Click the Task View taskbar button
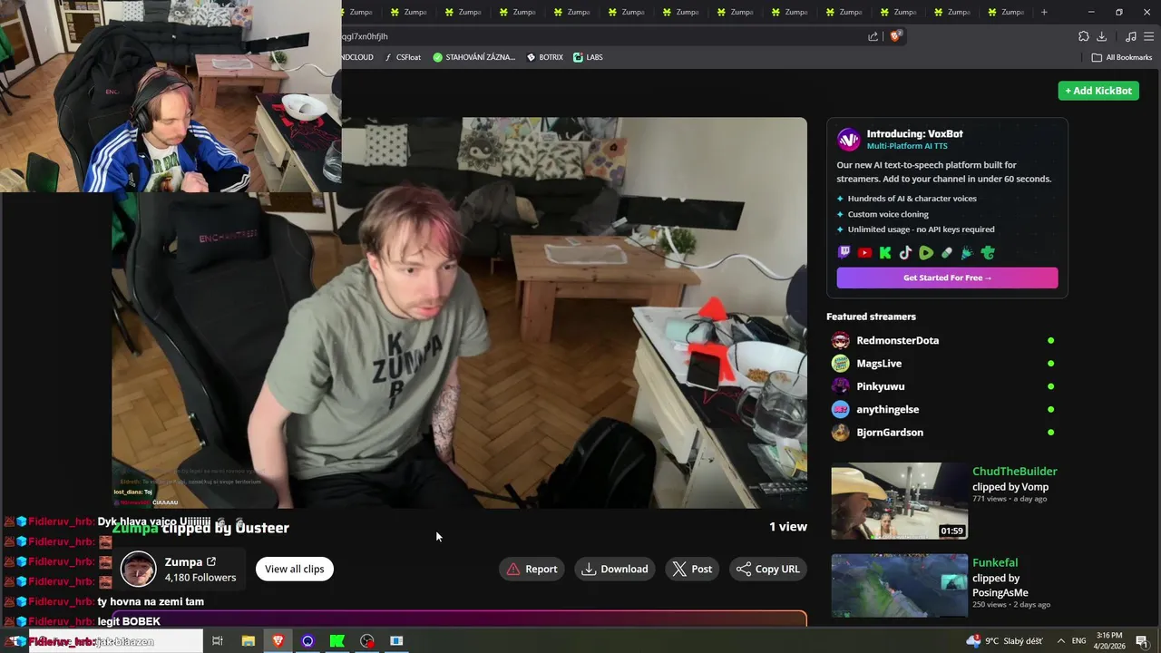This screenshot has width=1161, height=653. click(x=218, y=641)
